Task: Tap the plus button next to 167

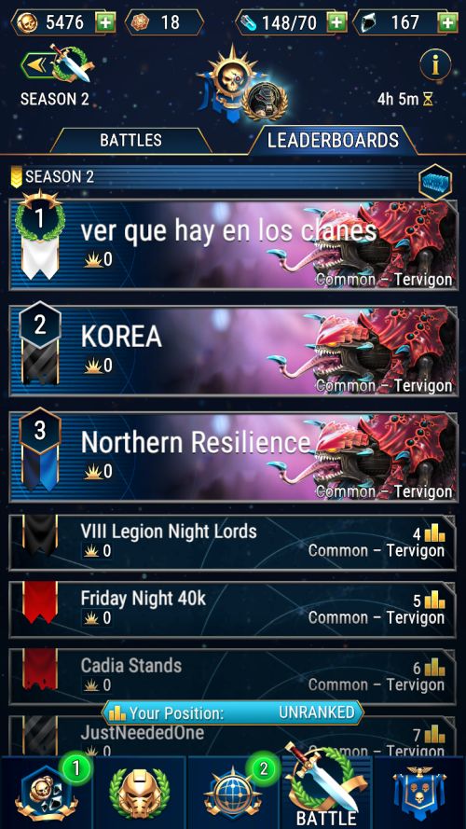Action: point(447,22)
